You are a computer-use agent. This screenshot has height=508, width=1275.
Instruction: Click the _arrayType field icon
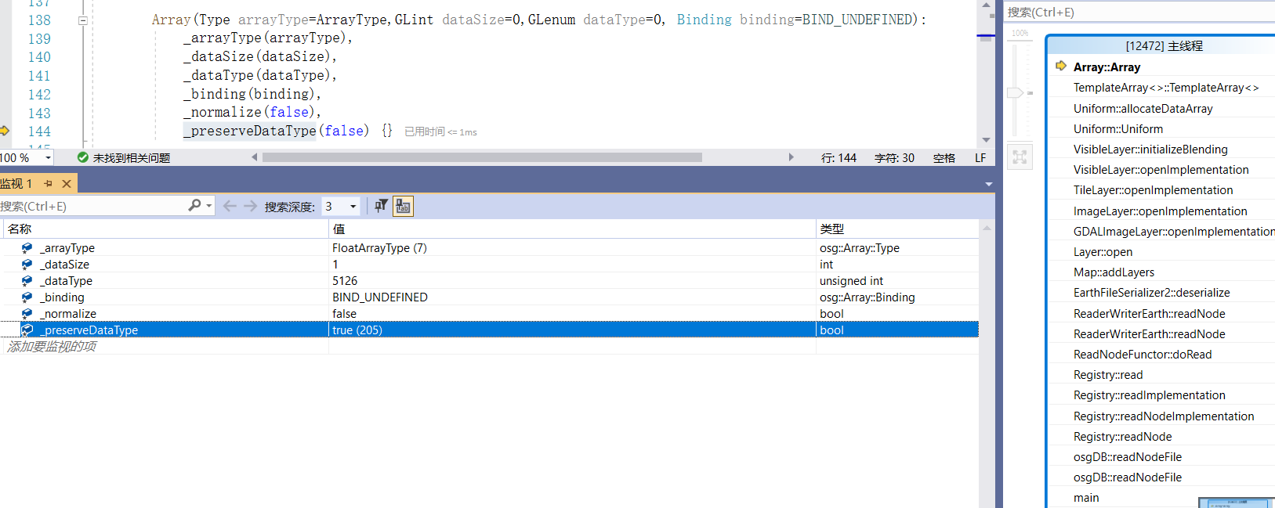tap(27, 248)
